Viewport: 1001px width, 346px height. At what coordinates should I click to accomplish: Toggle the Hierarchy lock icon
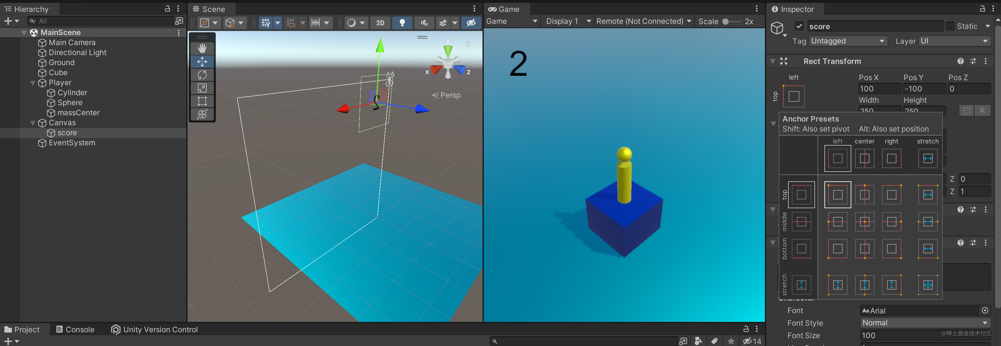pyautogui.click(x=168, y=8)
